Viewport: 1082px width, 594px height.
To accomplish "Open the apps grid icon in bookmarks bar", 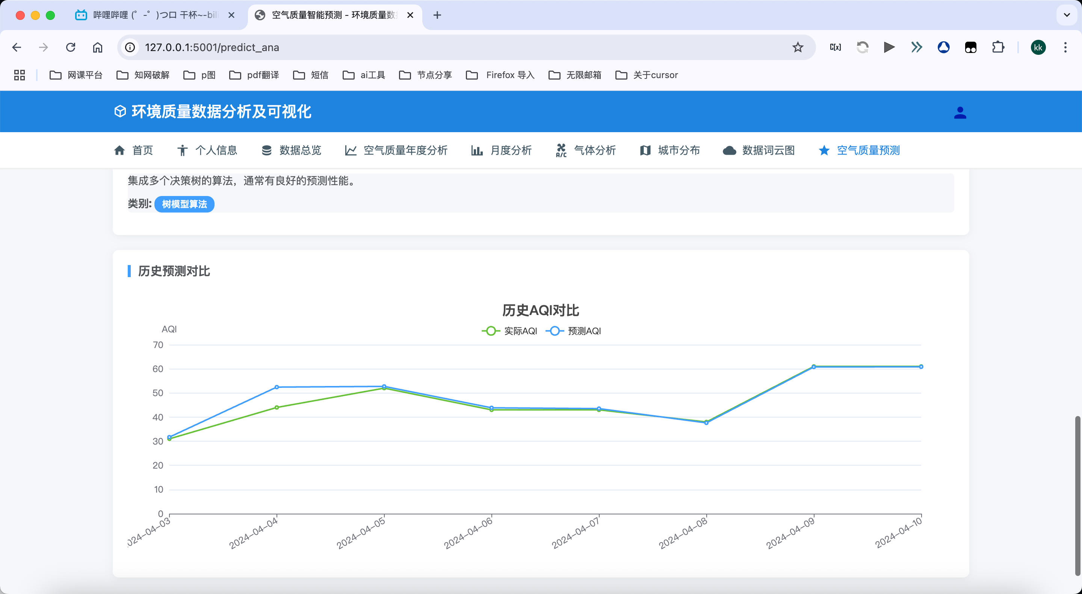I will tap(19, 75).
